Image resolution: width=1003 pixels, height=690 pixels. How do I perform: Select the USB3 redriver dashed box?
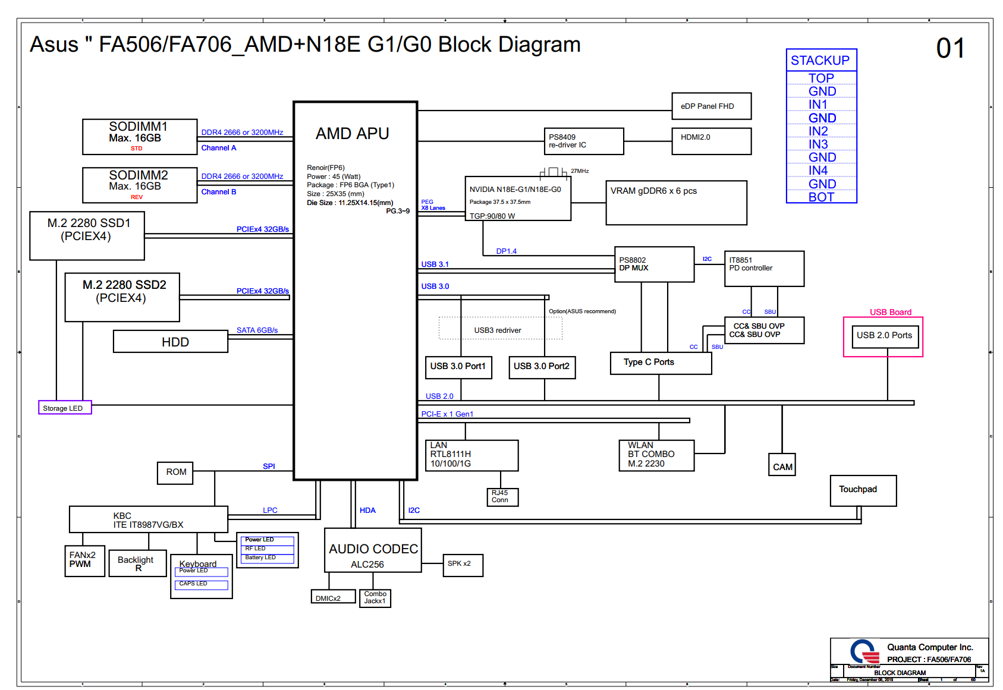click(501, 328)
